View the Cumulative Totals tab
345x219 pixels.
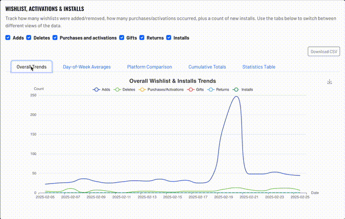(x=207, y=67)
